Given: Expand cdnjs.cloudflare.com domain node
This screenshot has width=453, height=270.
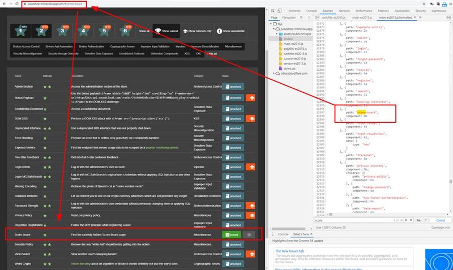Looking at the screenshot, I should click(273, 74).
